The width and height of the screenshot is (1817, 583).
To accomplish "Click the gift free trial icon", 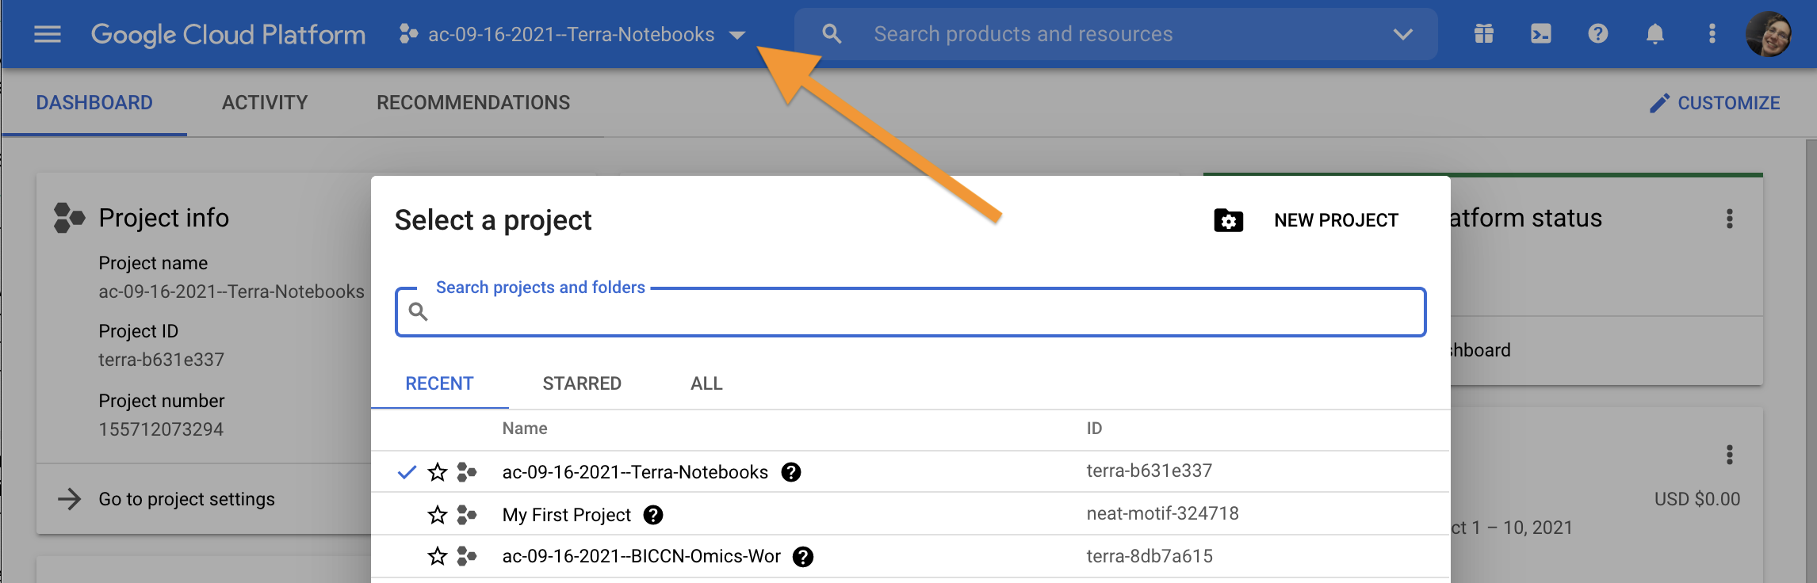I will tap(1483, 34).
